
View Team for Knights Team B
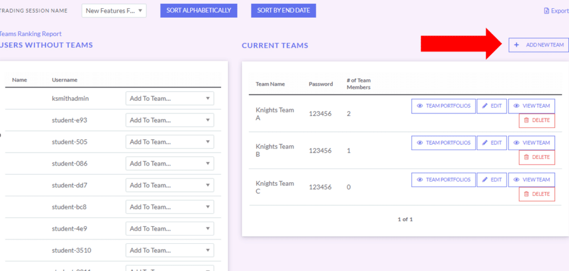pyautogui.click(x=532, y=142)
